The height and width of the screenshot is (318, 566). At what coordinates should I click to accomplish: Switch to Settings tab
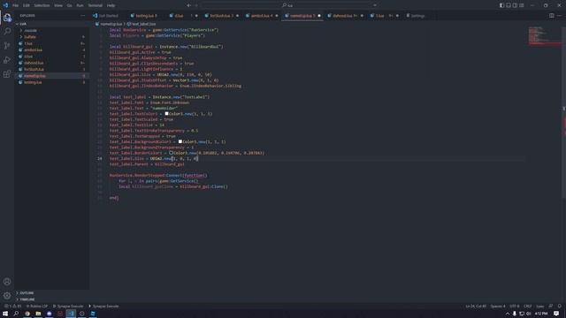click(416, 16)
